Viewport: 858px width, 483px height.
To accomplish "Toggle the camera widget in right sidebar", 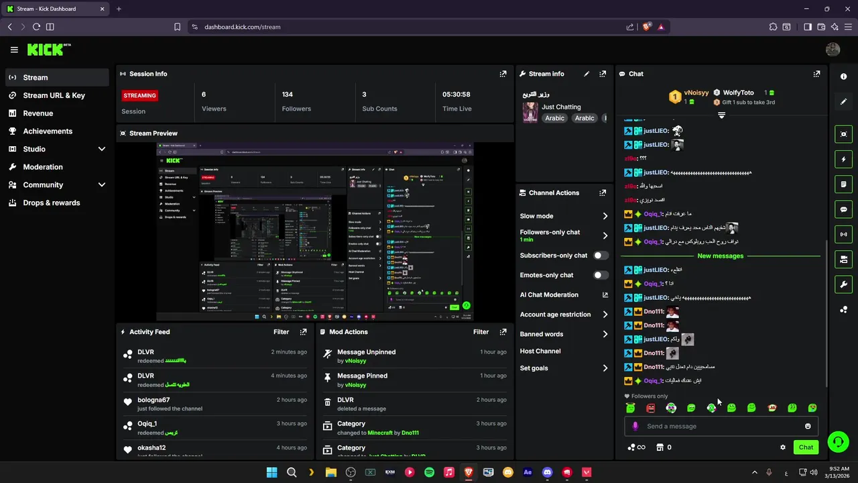I will point(844,259).
